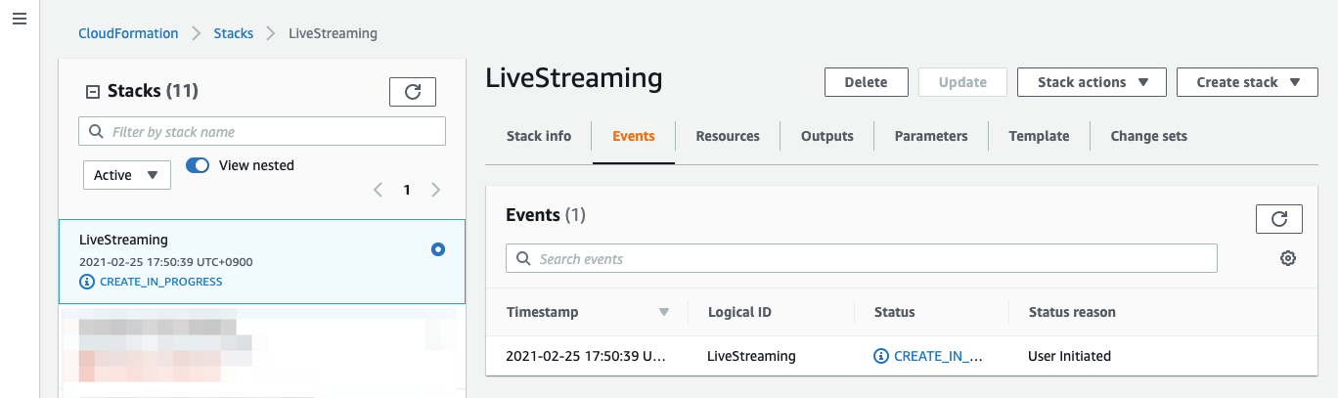Click the Search events field

coord(862,258)
